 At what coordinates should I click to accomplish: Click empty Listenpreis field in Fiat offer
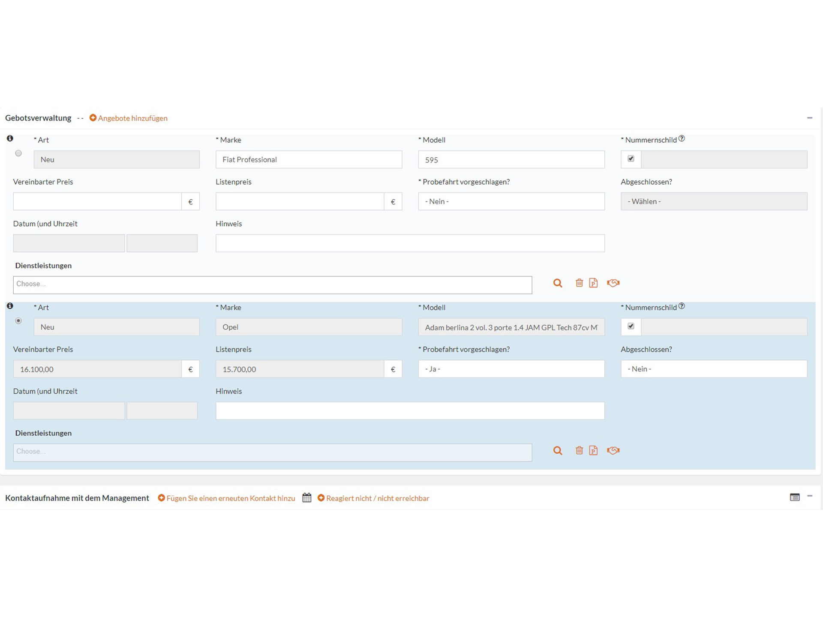tap(300, 201)
